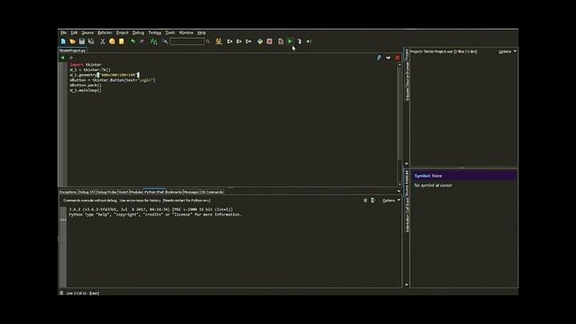
Task: Click the Open File folder icon
Action: [73, 41]
